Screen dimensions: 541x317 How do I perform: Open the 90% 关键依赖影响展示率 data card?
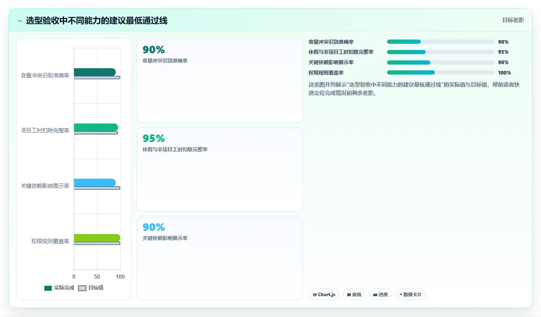[x=220, y=258]
